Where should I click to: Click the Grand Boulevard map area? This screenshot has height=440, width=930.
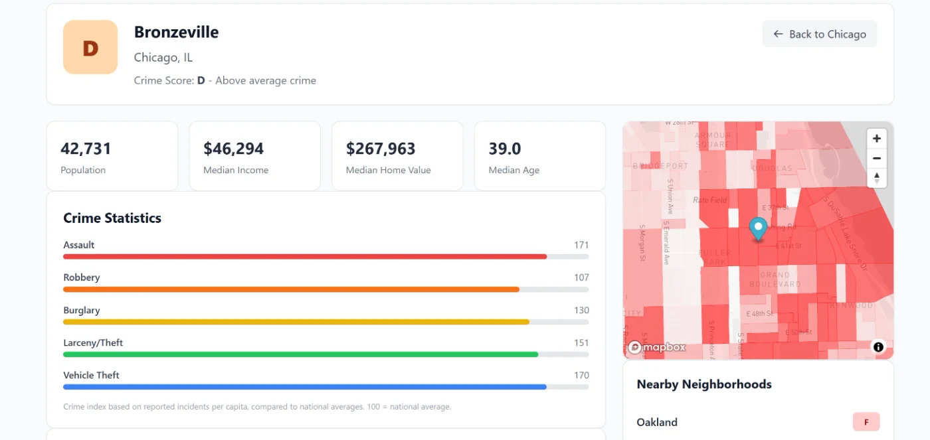coord(775,279)
